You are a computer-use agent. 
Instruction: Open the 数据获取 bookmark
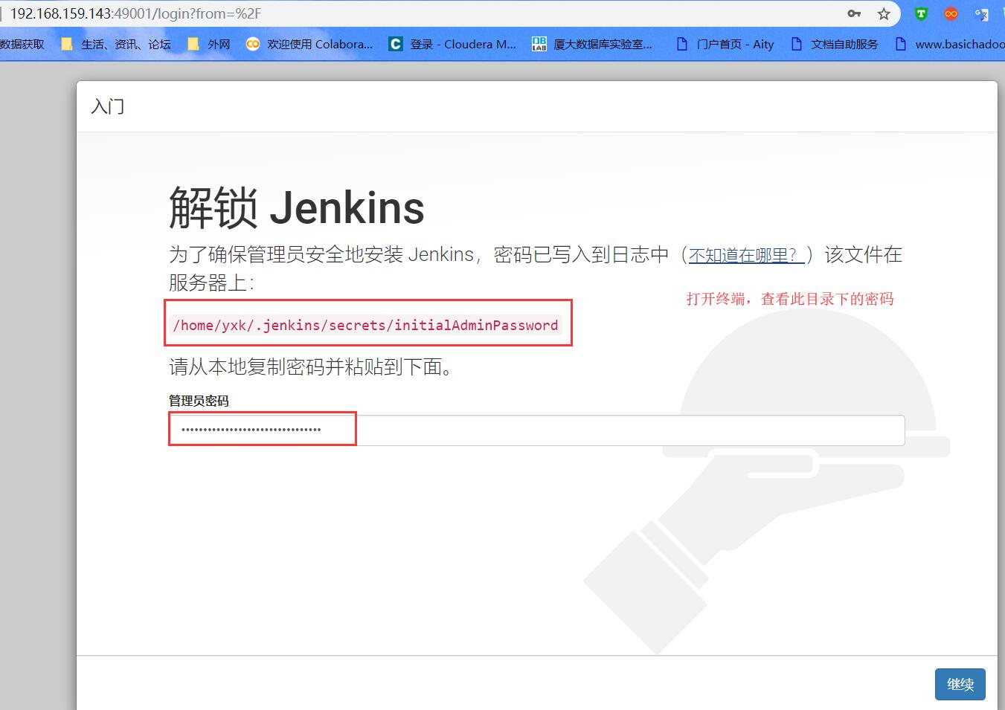22,44
